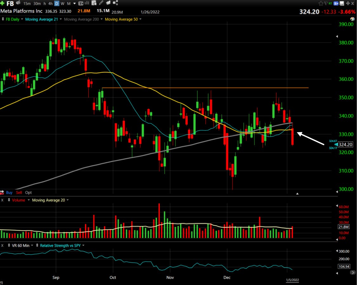357x285 pixels.
Task: Click the relative strength scale arrow near 300.00
Action: point(337,251)
